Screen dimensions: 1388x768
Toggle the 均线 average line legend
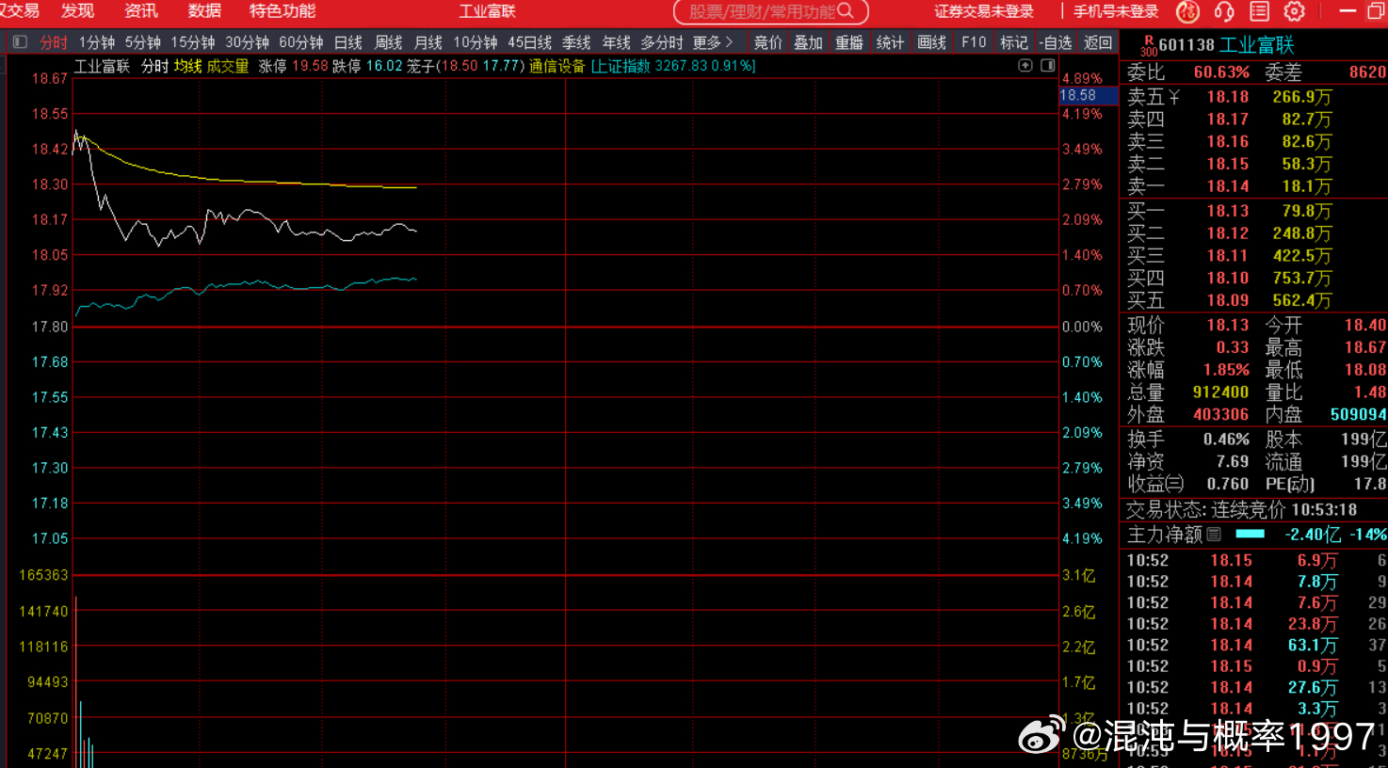pos(187,66)
